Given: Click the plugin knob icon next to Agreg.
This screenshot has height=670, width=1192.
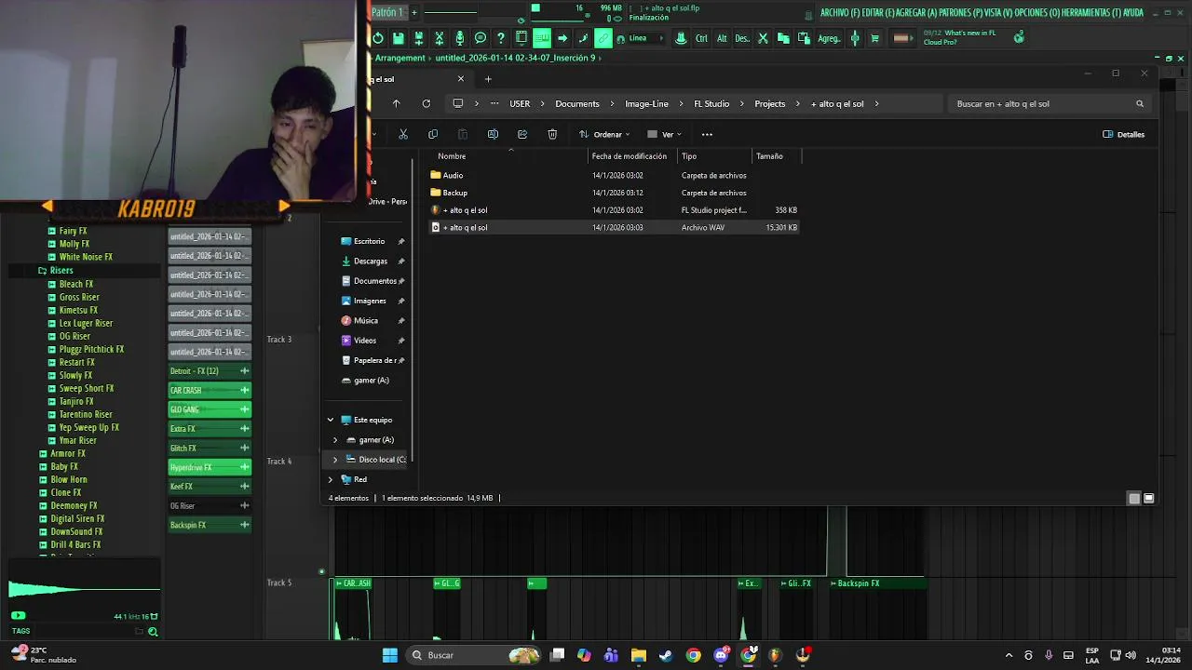Looking at the screenshot, I should [x=855, y=38].
